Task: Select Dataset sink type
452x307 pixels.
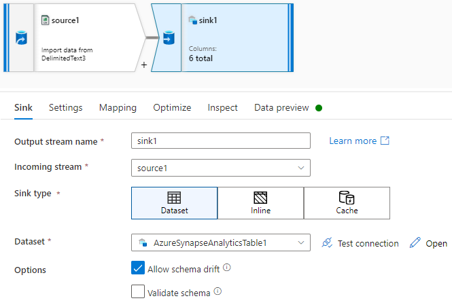Action: (175, 203)
